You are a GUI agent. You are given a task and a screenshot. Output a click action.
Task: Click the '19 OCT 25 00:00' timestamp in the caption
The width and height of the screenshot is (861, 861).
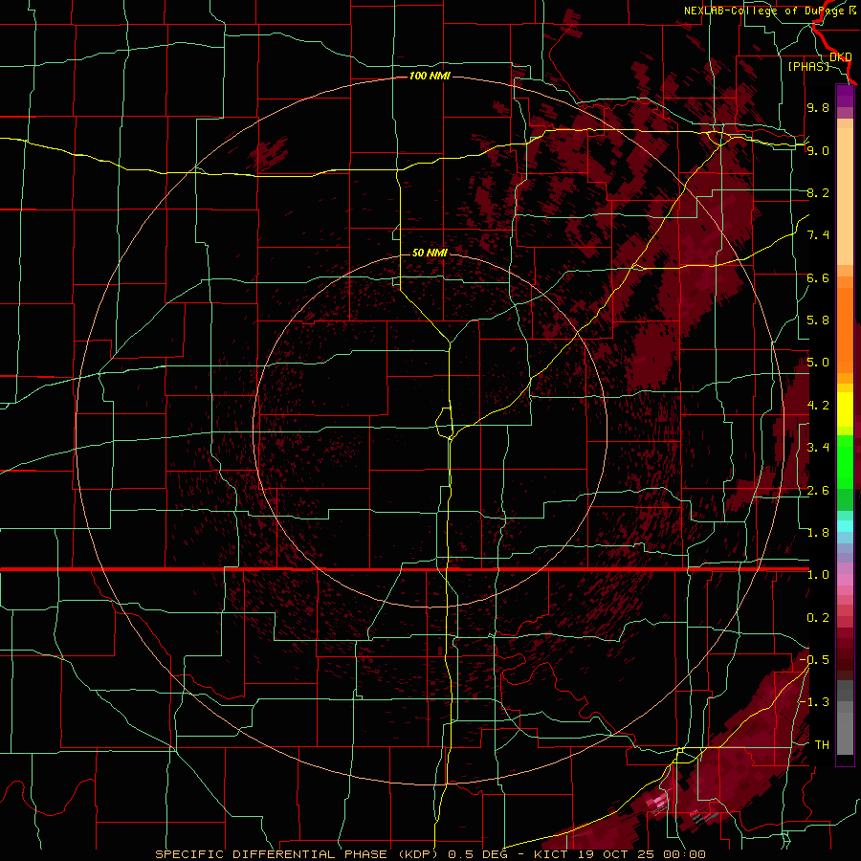pos(642,854)
